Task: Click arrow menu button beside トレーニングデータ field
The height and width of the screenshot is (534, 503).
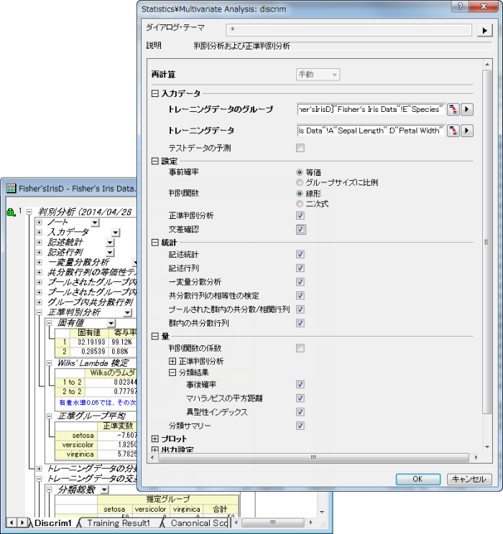Action: coord(467,131)
